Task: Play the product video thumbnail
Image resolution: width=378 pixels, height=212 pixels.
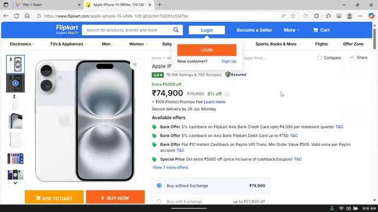Action: coord(15,83)
